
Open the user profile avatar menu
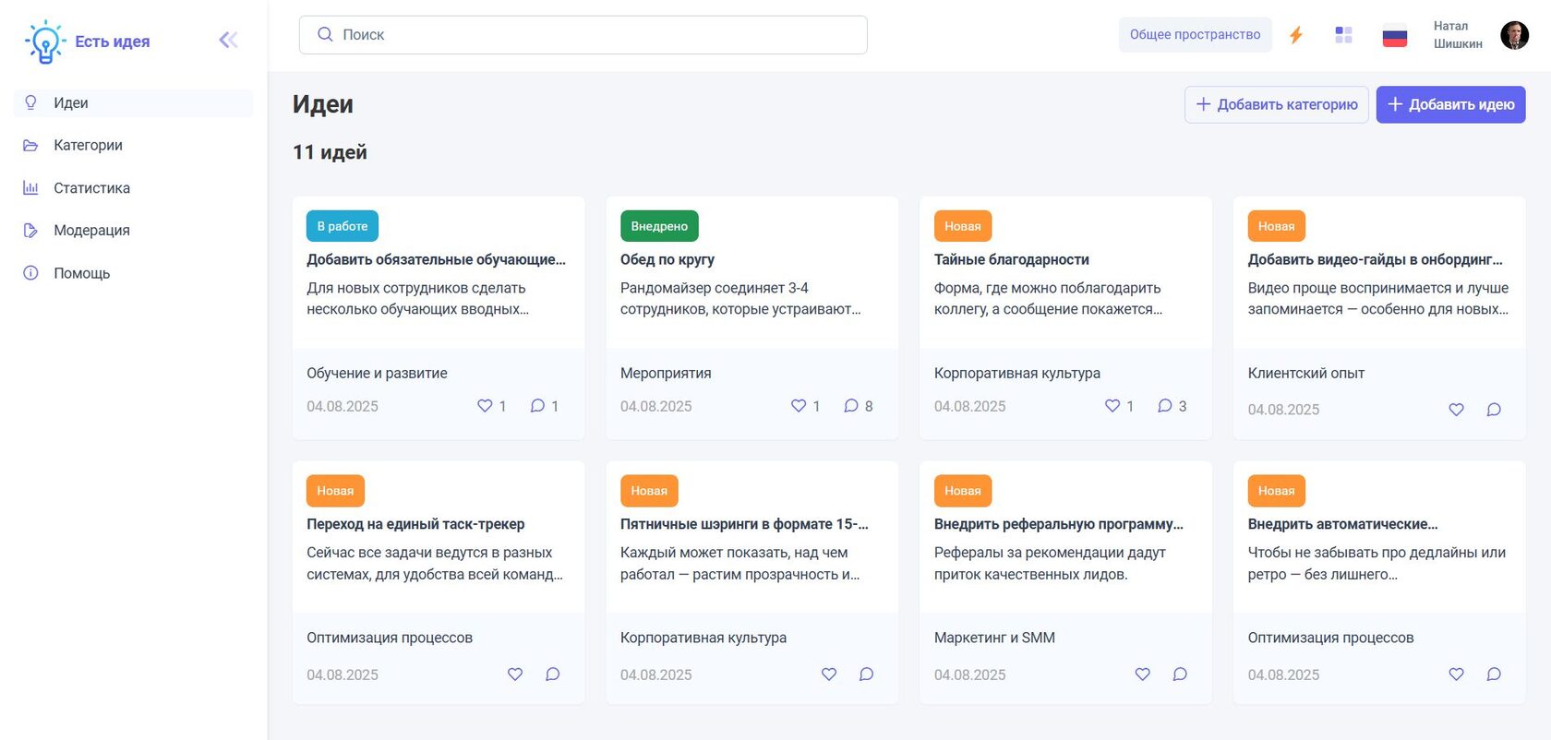pyautogui.click(x=1514, y=35)
